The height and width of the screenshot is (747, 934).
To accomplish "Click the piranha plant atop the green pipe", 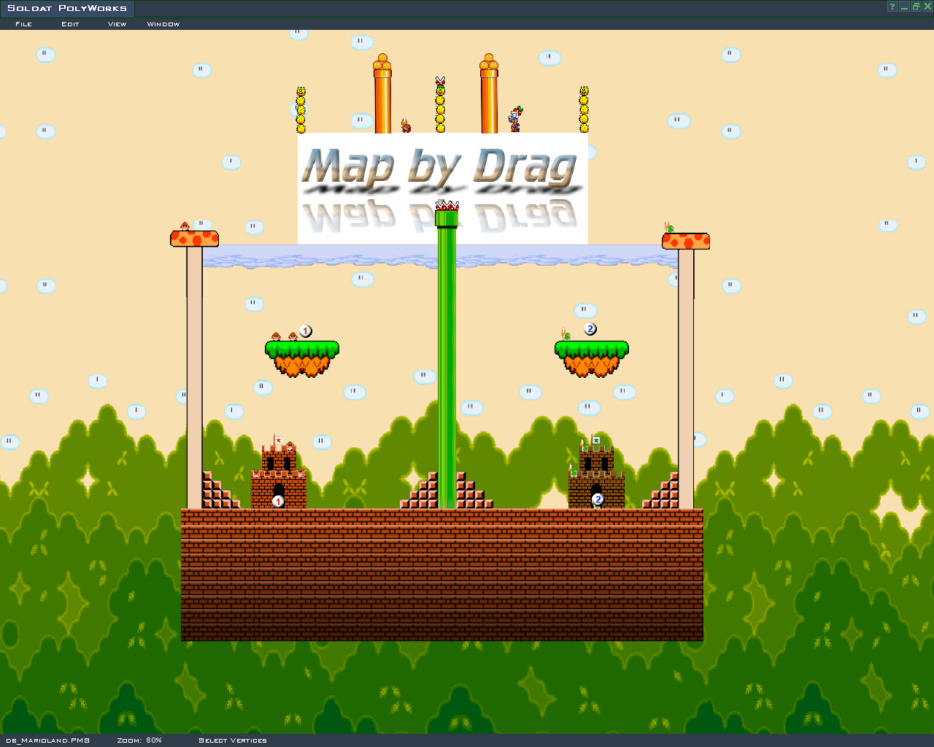I will (x=447, y=206).
